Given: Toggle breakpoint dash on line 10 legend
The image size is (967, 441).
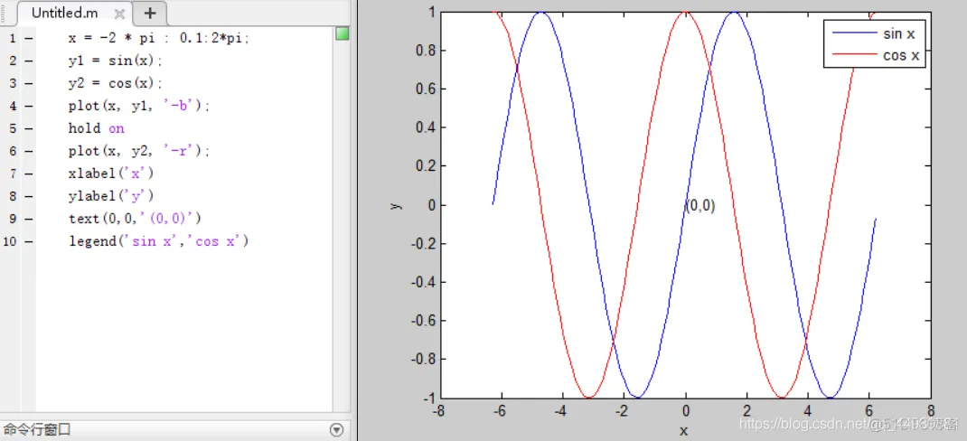Looking at the screenshot, I should pos(29,241).
